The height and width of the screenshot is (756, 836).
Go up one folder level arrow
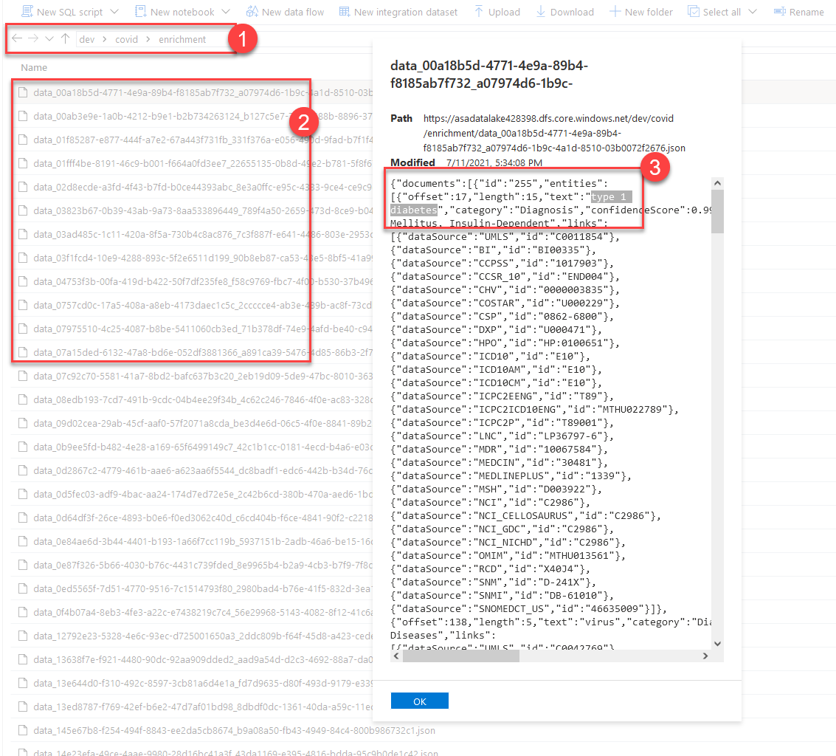66,39
